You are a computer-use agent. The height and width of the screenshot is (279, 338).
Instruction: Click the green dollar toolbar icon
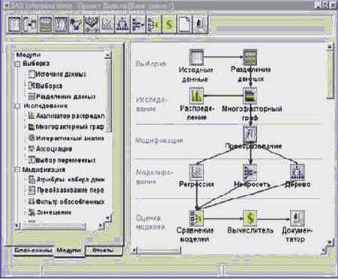[x=169, y=24]
